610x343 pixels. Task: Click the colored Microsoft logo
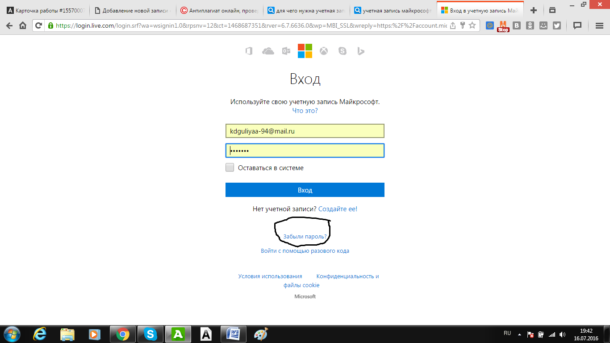pyautogui.click(x=305, y=51)
